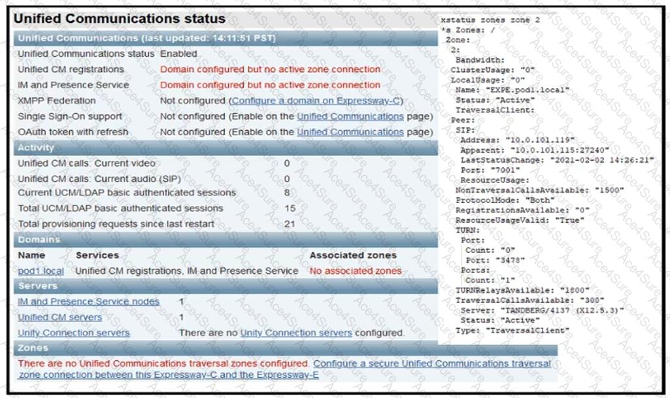Open Unified Communications link beside Single Sign-On support
670x398 pixels.
(x=350, y=116)
